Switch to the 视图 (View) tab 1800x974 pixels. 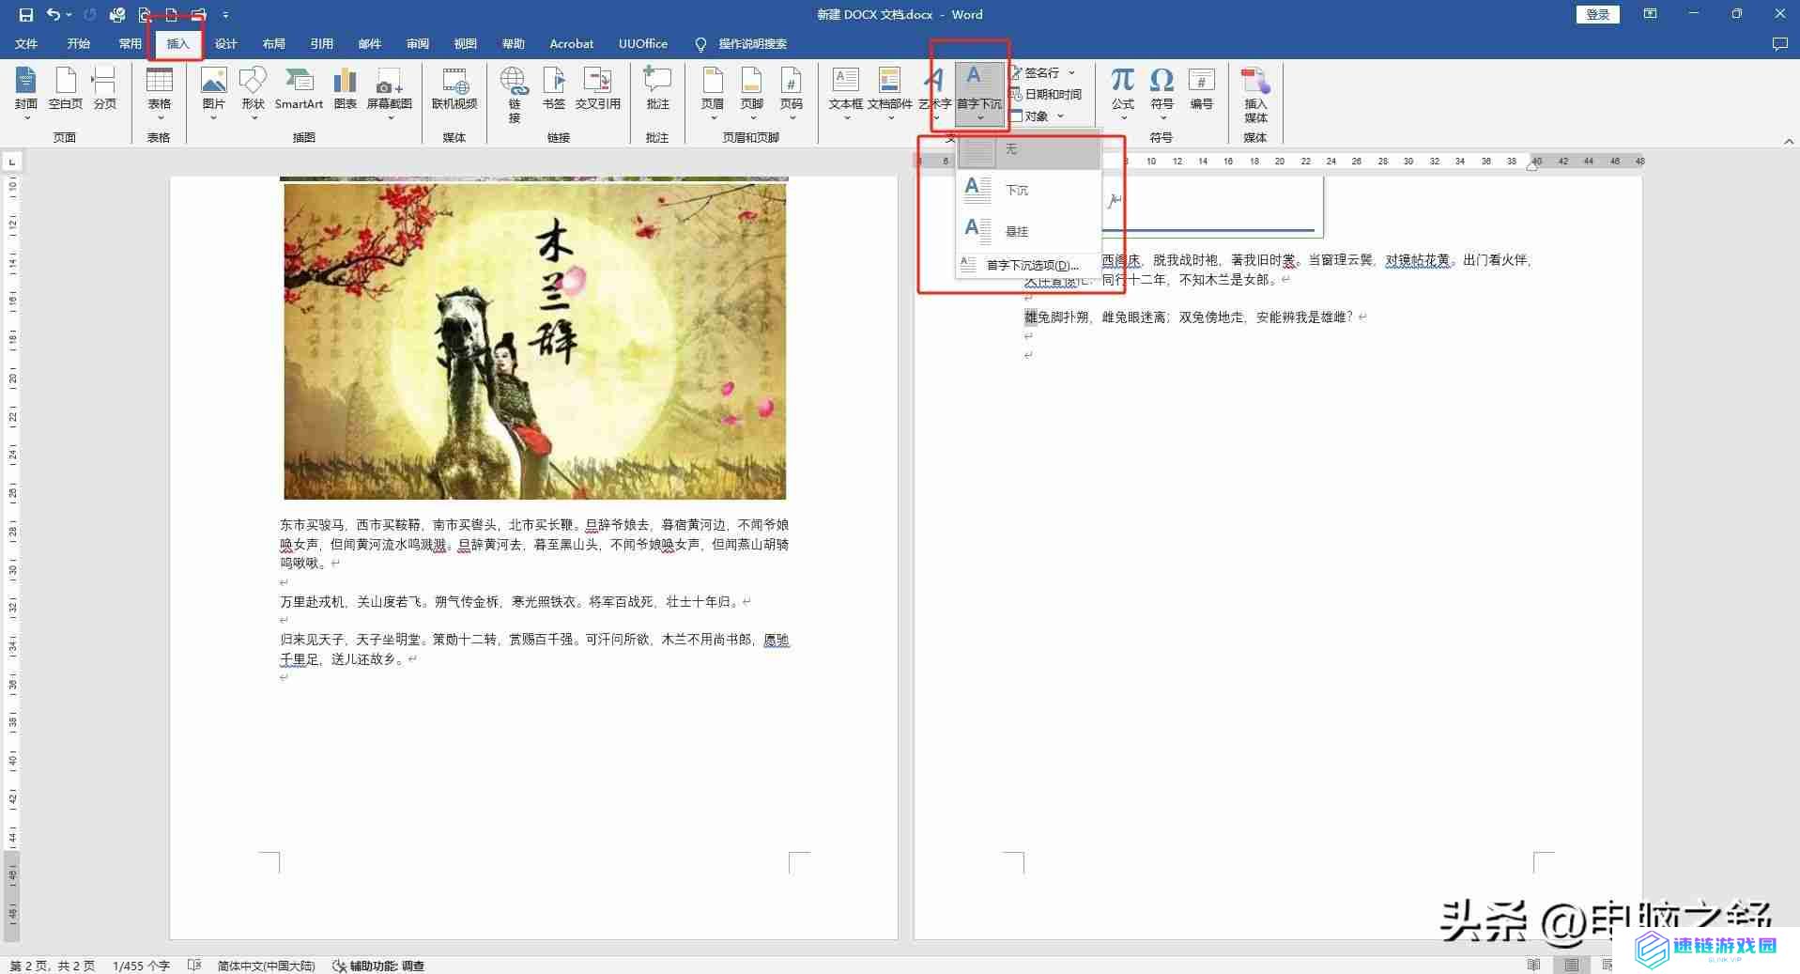[x=466, y=44]
